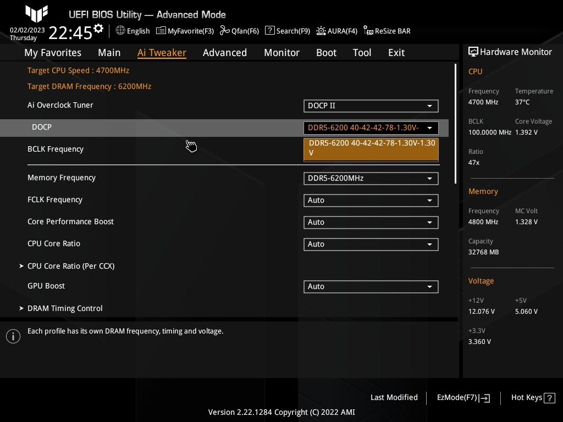
Task: Open the Core Performance Boost dropdown
Action: (371, 223)
